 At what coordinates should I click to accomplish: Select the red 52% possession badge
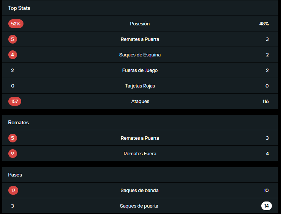(x=16, y=24)
